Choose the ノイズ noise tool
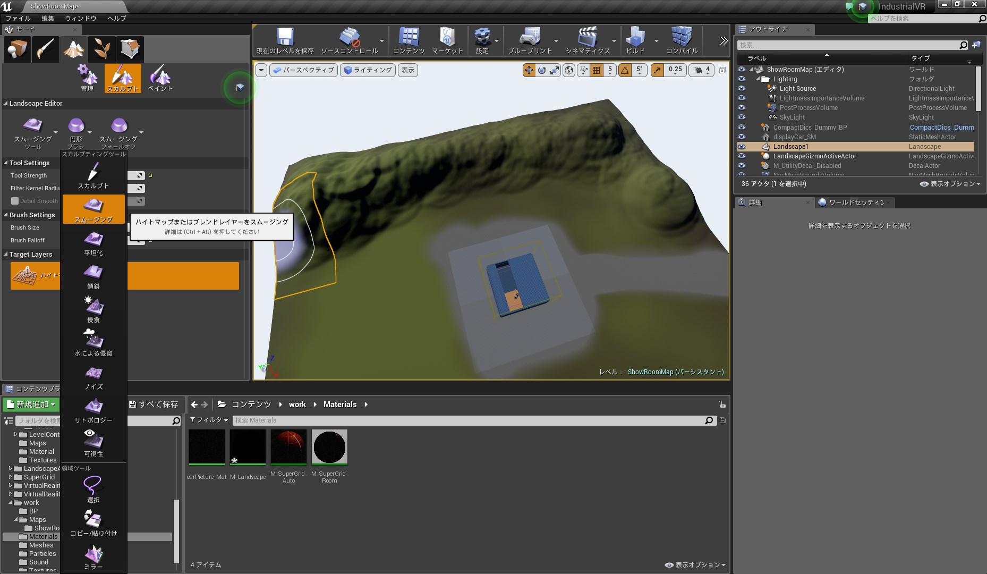This screenshot has width=987, height=574. (x=93, y=377)
